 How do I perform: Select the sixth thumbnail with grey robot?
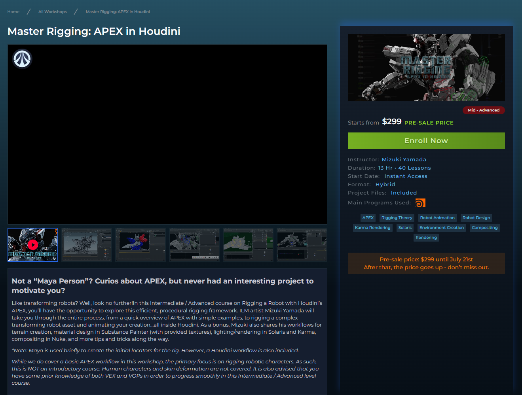click(302, 245)
